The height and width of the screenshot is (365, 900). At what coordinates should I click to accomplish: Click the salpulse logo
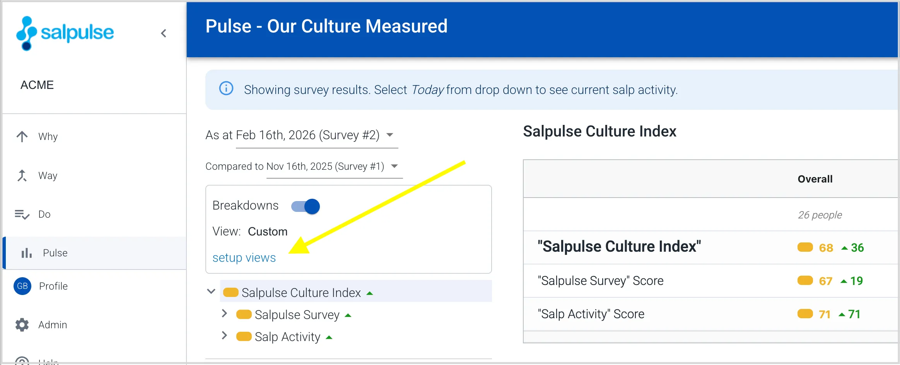pyautogui.click(x=65, y=33)
